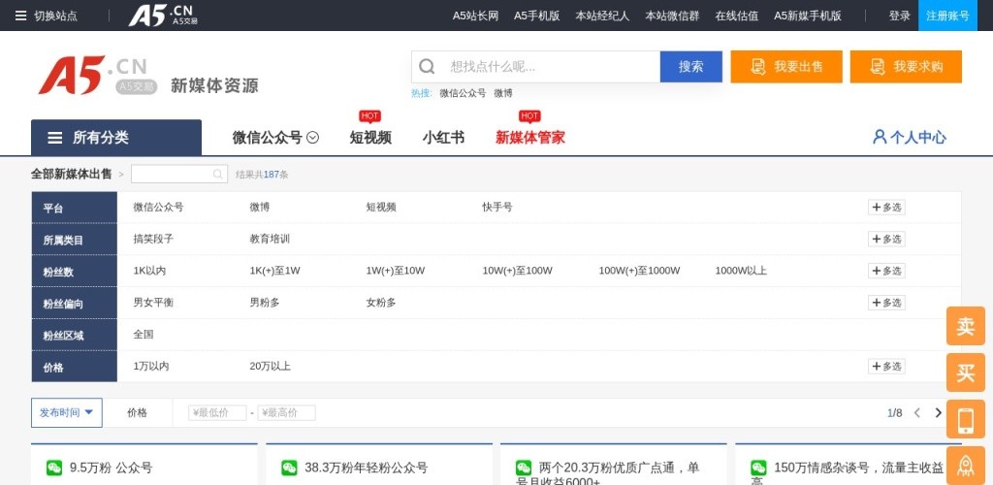
Task: Click the blue 搜索 search button
Action: tap(690, 67)
